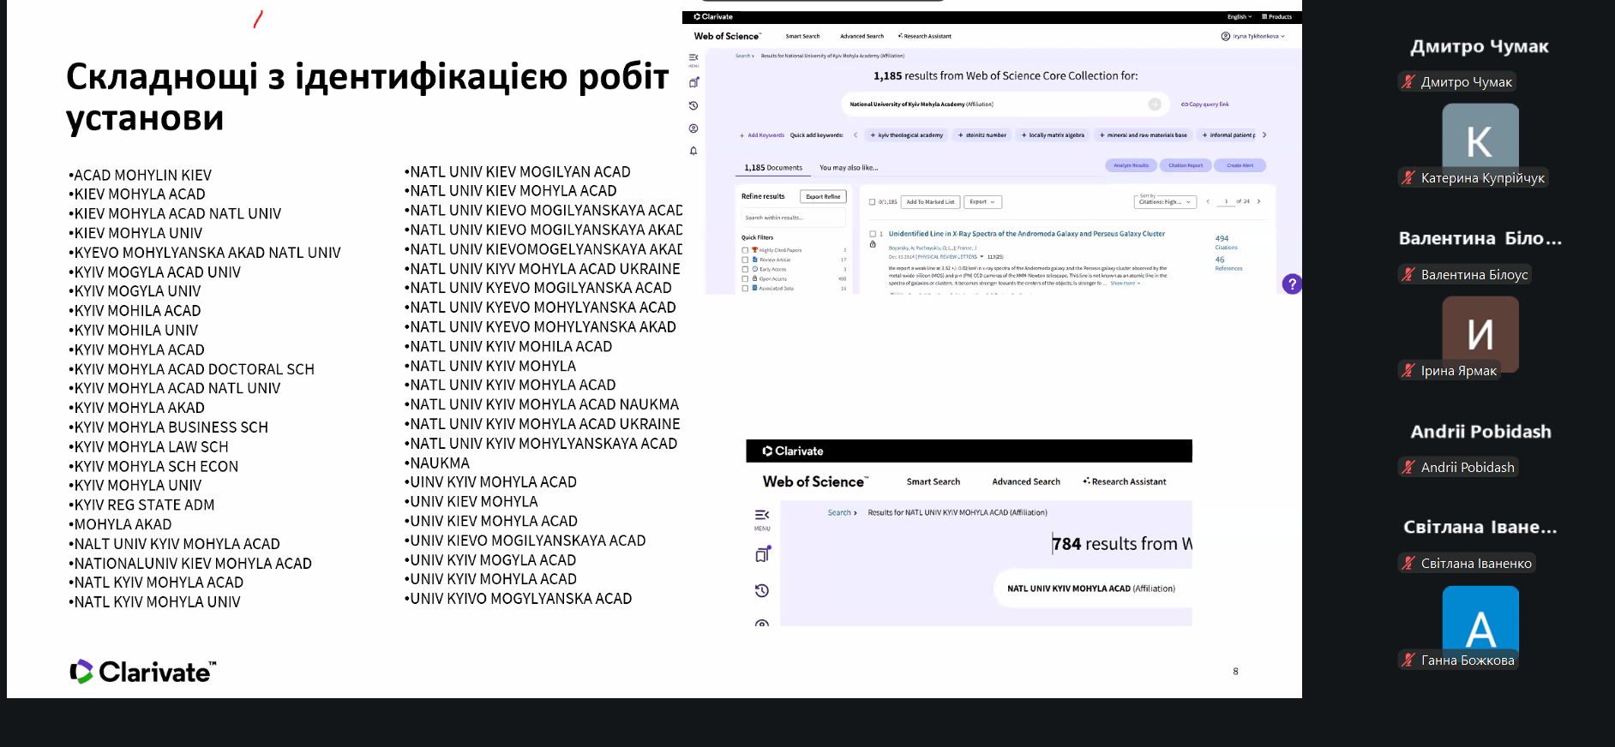The image size is (1615, 747).
Task: Click the notifications bell icon in sidebar
Action: pyautogui.click(x=693, y=151)
